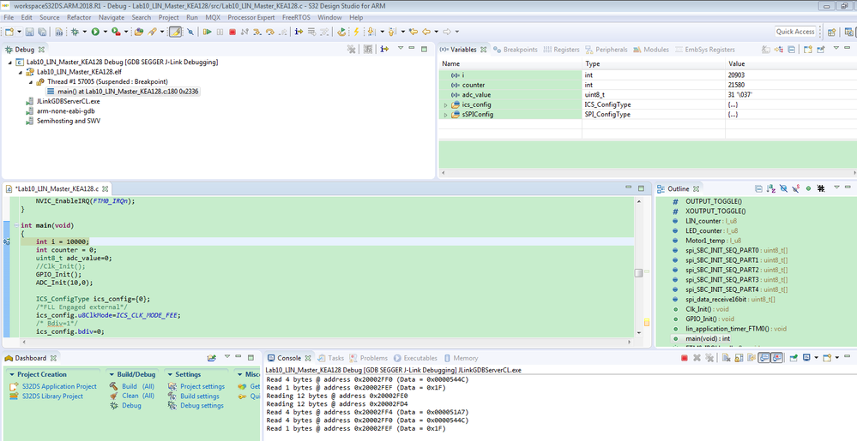Image resolution: width=857 pixels, height=441 pixels.
Task: Expand the ics_config variable
Action: point(445,104)
